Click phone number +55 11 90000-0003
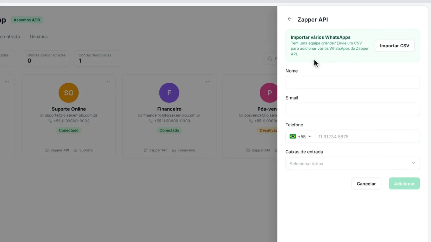Image resolution: width=431 pixels, height=242 pixels. point(172,121)
